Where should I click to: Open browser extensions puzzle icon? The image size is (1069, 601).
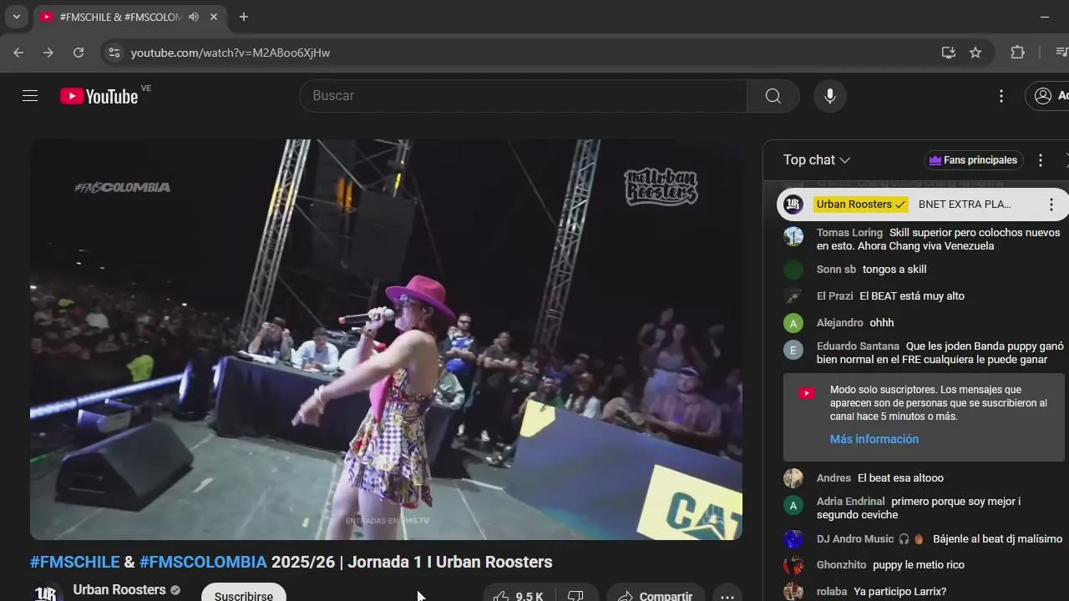pyautogui.click(x=1017, y=53)
